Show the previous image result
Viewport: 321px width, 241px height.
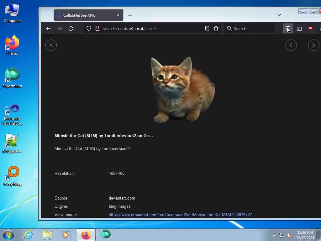[x=291, y=45]
